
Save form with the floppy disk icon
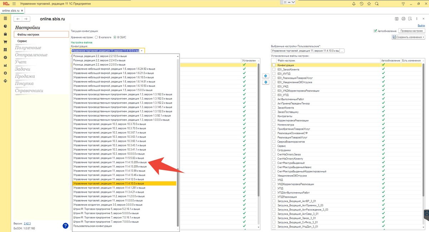pos(396,19)
